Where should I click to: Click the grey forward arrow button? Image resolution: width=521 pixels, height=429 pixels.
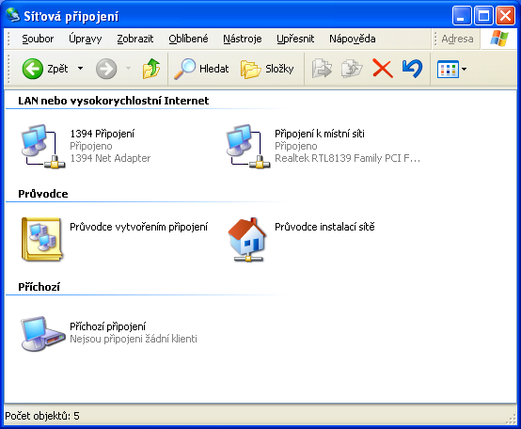pos(106,69)
